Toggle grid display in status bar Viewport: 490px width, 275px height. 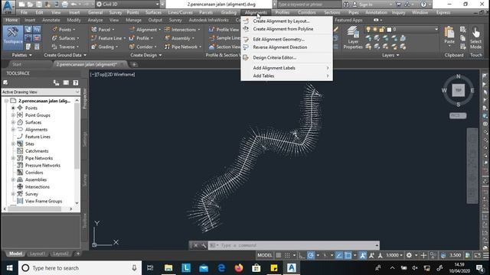(x=278, y=255)
